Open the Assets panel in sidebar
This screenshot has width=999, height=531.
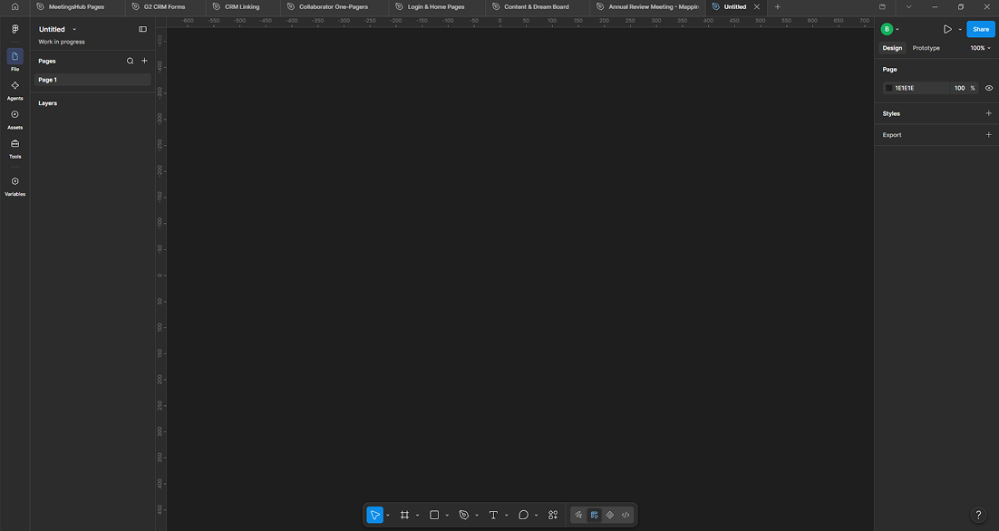pos(15,119)
